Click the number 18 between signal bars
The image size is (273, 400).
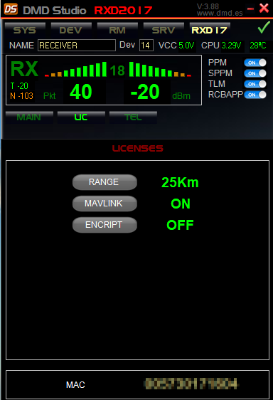117,70
